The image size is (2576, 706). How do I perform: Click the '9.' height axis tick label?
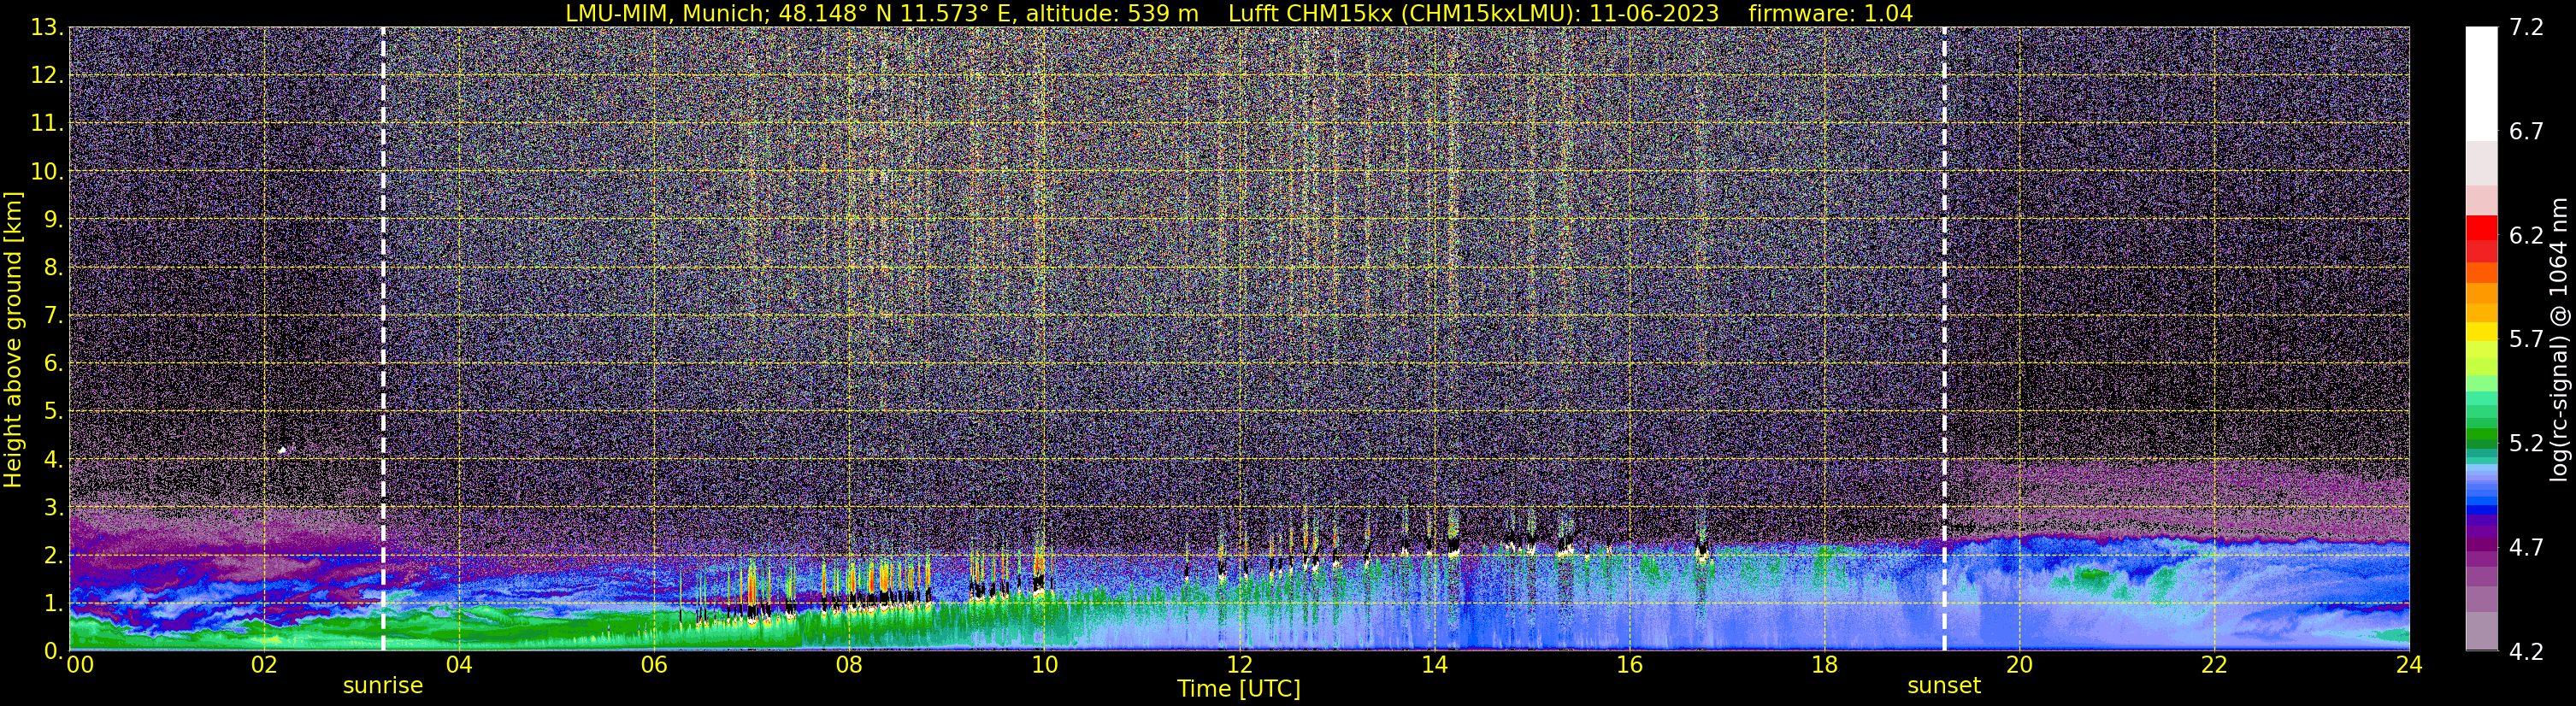pyautogui.click(x=53, y=219)
